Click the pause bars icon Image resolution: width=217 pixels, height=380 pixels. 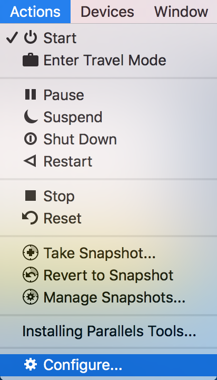click(31, 94)
